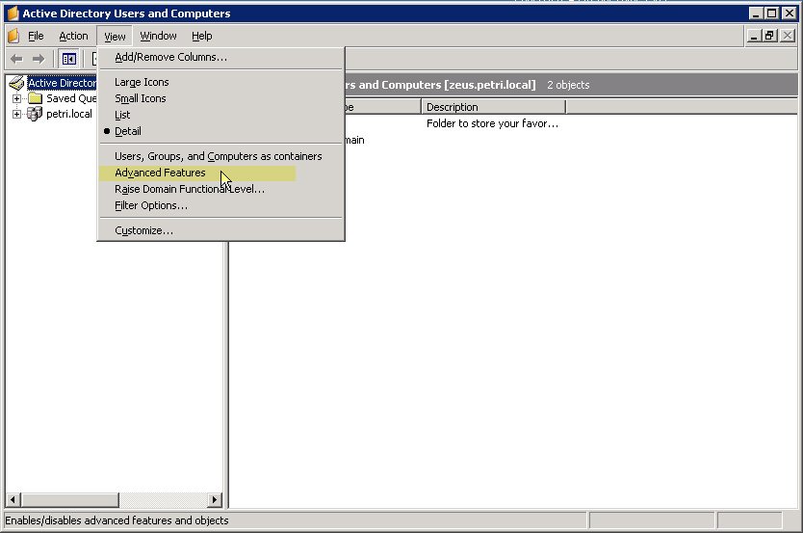This screenshot has width=803, height=533.
Task: Open the Action menu
Action: [x=73, y=36]
